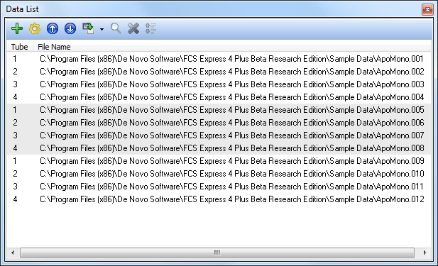Click the scrollbar right arrow
This screenshot has height=266, width=438.
pyautogui.click(x=425, y=253)
